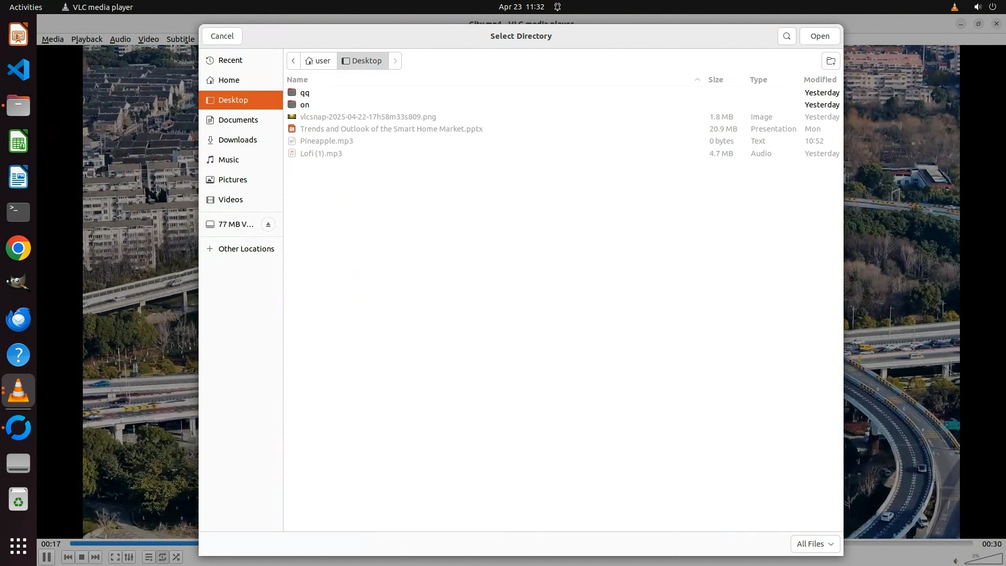The width and height of the screenshot is (1006, 566).
Task: Open the Audio menu
Action: point(120,39)
